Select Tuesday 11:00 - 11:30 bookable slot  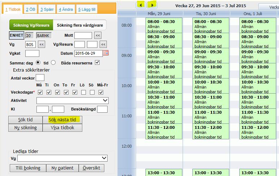click(211, 116)
